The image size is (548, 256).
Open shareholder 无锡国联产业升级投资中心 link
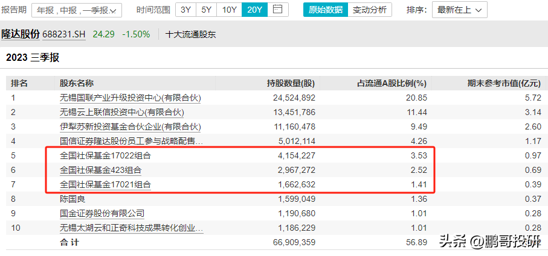point(130,98)
